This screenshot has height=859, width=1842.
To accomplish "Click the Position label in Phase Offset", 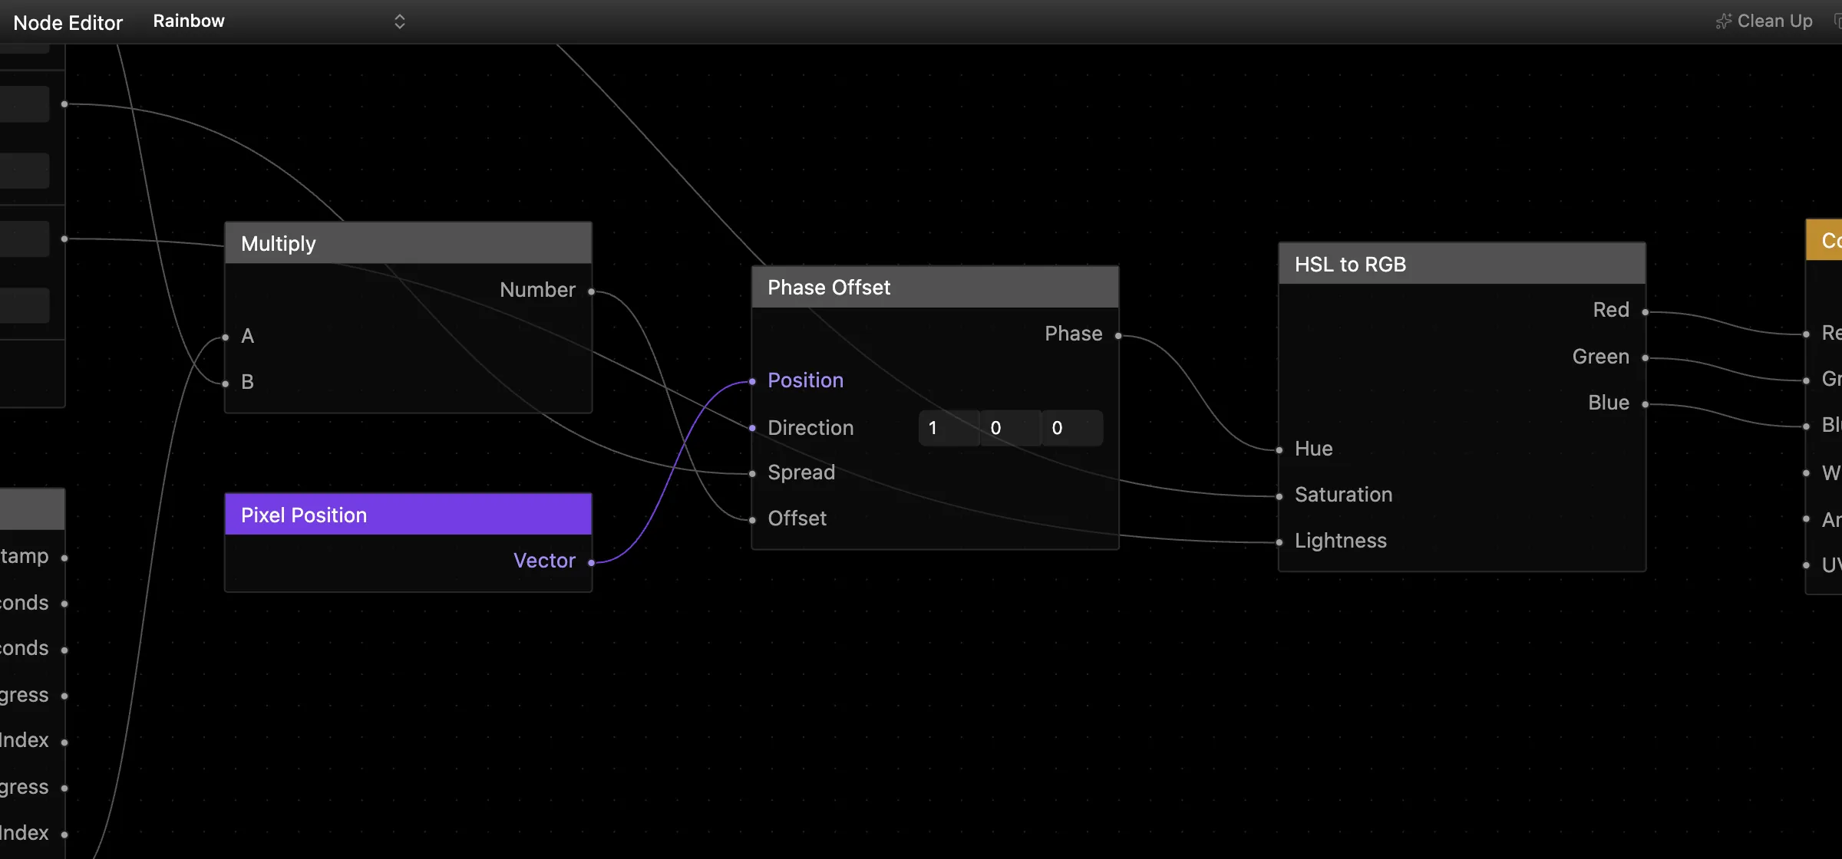I will [x=805, y=380].
